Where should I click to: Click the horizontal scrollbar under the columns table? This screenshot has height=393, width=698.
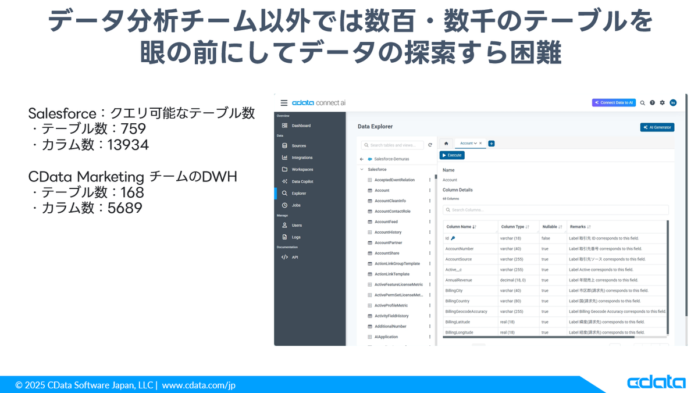point(538,337)
